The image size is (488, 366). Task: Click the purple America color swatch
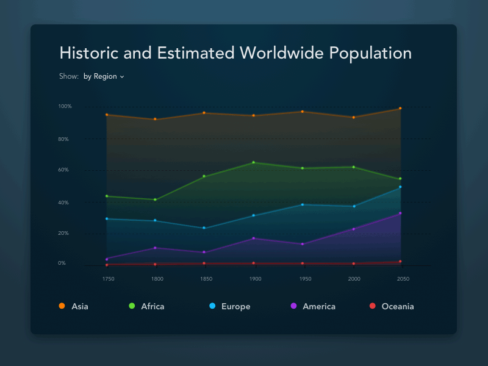pos(293,306)
